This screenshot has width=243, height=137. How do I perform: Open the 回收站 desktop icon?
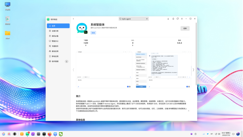click(8, 20)
